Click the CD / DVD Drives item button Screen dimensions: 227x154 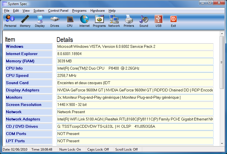click(x=29, y=126)
